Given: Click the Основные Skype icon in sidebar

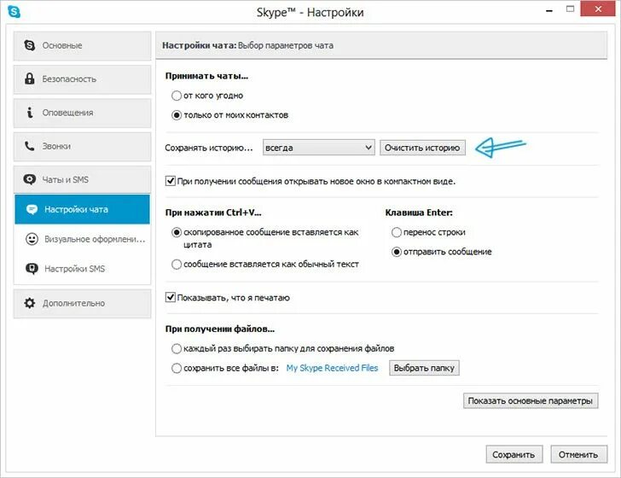Looking at the screenshot, I should pyautogui.click(x=31, y=45).
